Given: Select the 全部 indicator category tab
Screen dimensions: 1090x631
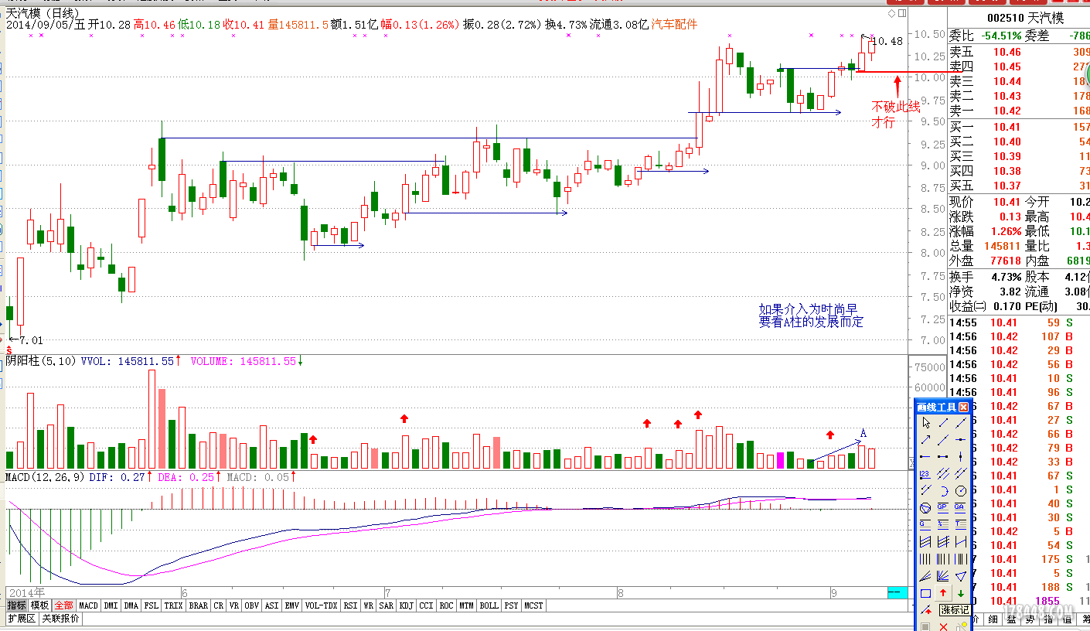Looking at the screenshot, I should (64, 605).
